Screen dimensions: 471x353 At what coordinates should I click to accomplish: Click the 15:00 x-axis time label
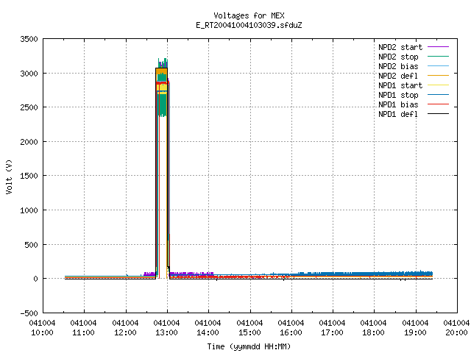coord(249,332)
